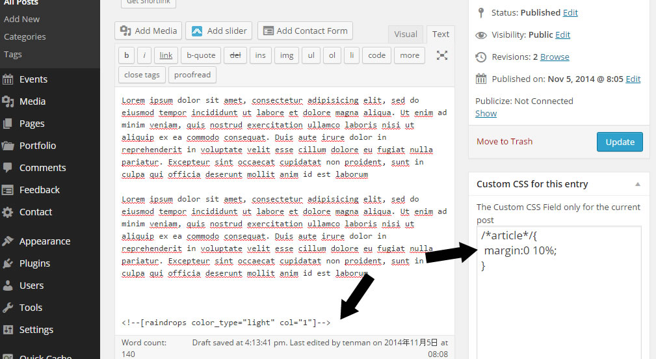656x359 pixels.
Task: Switch to the Visual editor tab
Action: pyautogui.click(x=406, y=34)
